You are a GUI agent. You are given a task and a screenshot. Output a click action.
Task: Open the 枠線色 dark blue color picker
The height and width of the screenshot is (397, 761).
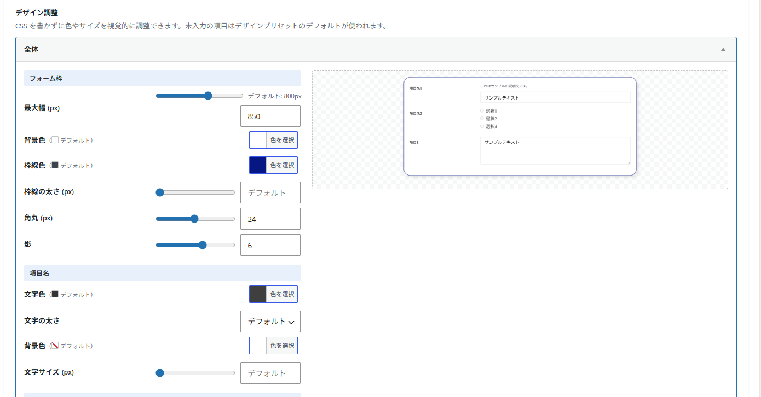(273, 165)
